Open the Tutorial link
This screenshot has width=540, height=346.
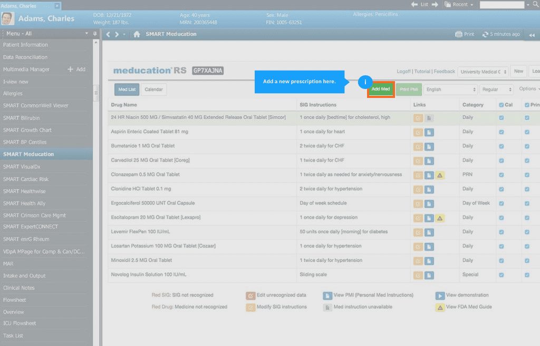422,72
